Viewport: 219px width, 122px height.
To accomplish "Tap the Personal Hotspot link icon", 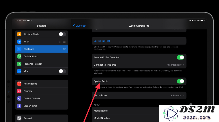I will pos(19,64).
